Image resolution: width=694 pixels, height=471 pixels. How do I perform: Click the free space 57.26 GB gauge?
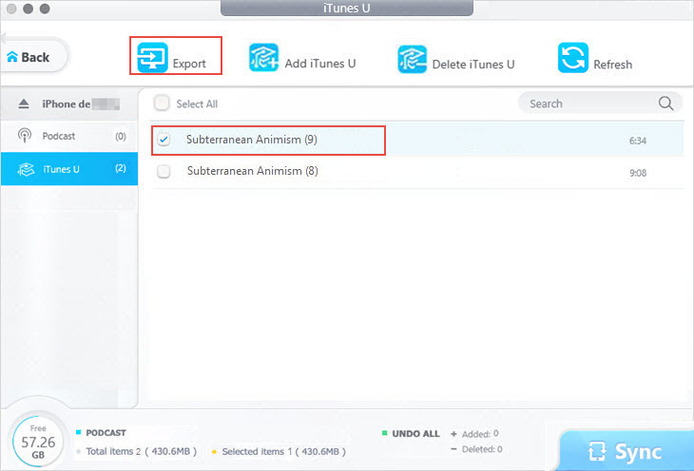coord(38,442)
